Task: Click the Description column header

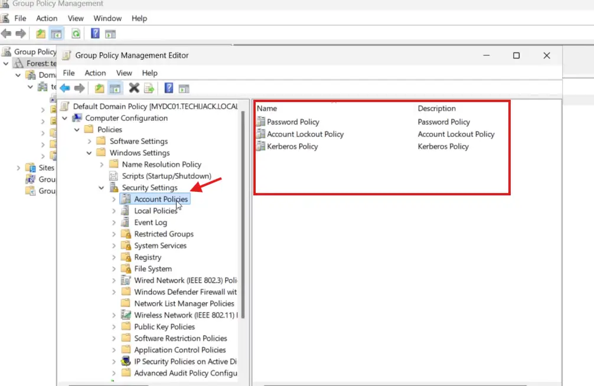Action: [436, 109]
